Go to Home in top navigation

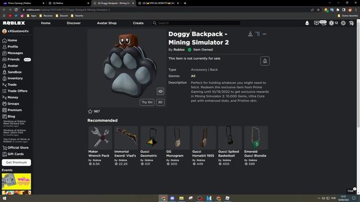pyautogui.click(x=46, y=23)
